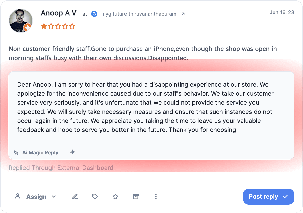Open the myg future thiruvananthapuram link
Image resolution: width=303 pixels, height=213 pixels.
139,14
